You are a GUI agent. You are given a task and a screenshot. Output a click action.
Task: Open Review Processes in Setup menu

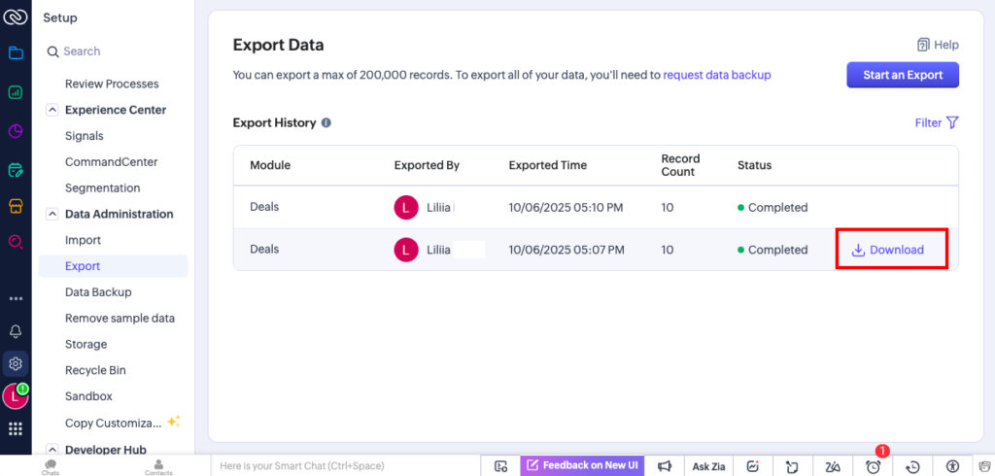click(x=112, y=84)
